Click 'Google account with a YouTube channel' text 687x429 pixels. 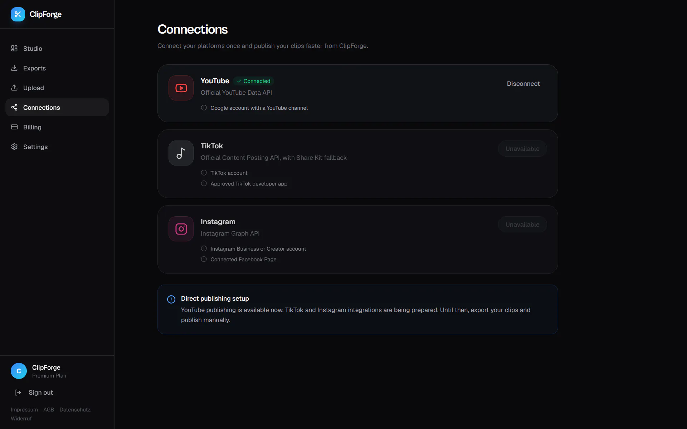pos(259,108)
